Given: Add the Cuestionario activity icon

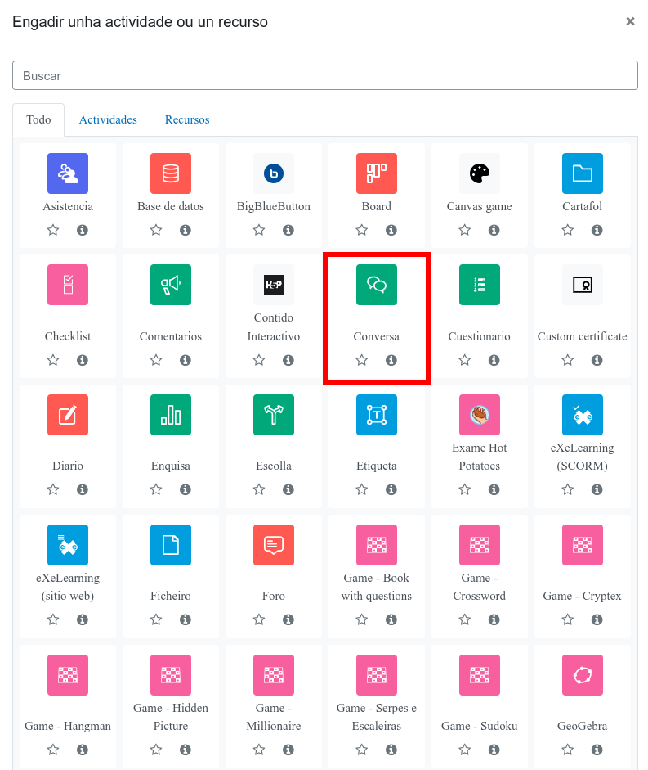Looking at the screenshot, I should (x=480, y=285).
